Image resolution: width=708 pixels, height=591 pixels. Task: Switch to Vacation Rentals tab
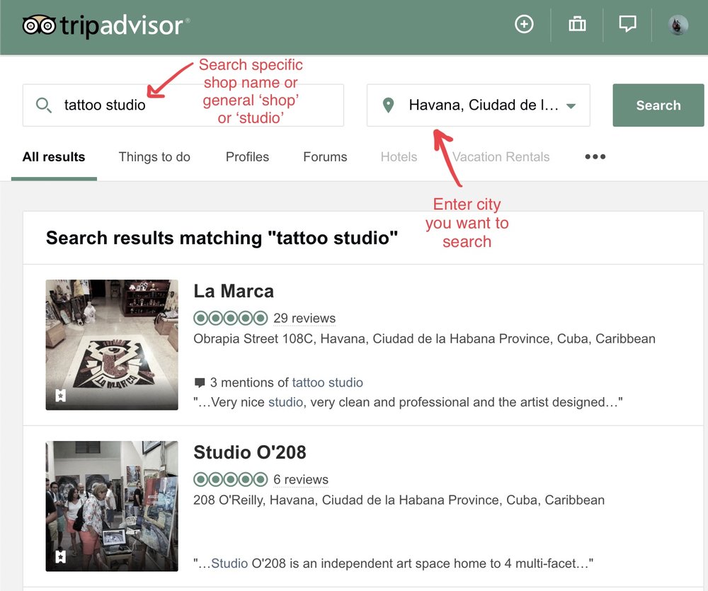[x=501, y=156]
